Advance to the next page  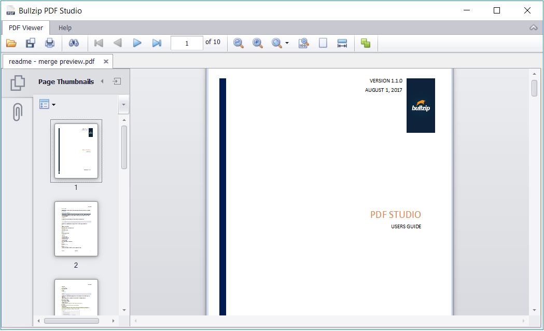pyautogui.click(x=137, y=43)
